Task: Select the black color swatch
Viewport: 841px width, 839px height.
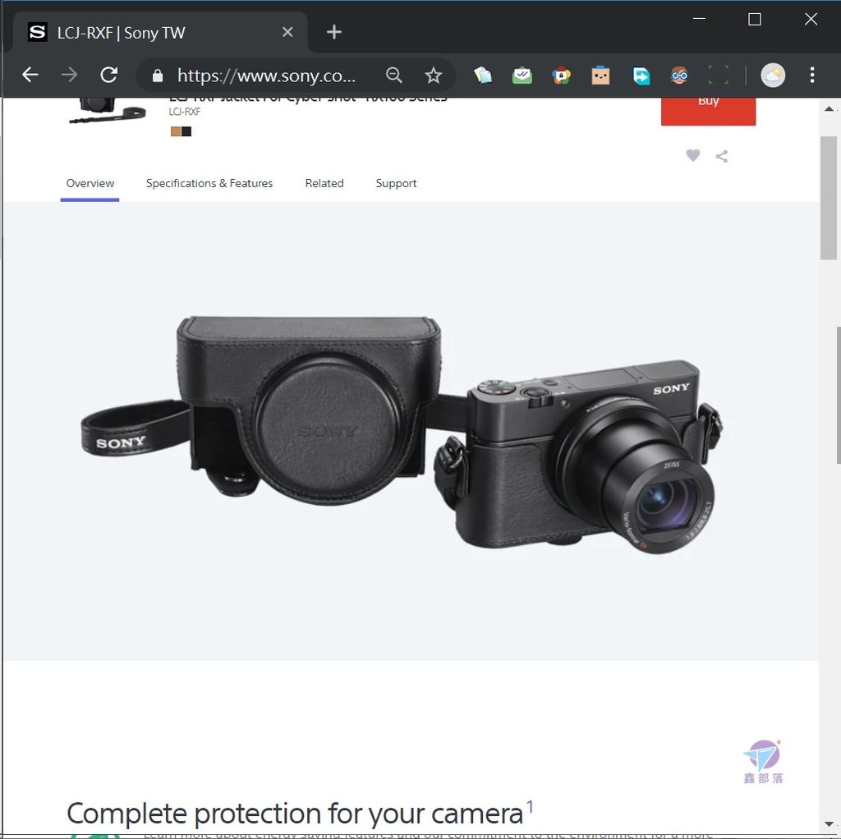Action: (x=186, y=131)
